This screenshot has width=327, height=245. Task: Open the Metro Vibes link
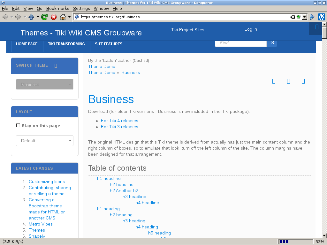(x=41, y=224)
